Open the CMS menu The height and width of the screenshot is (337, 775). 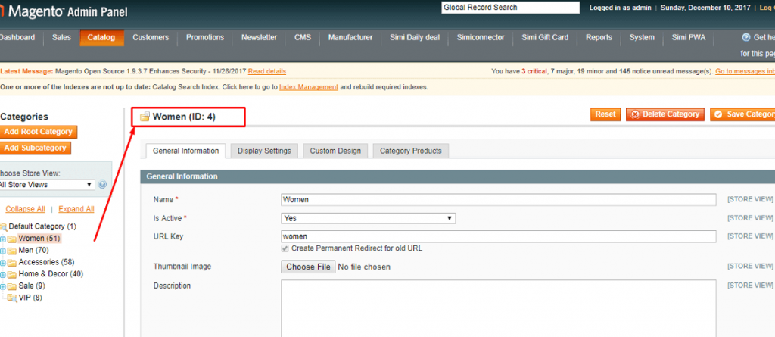click(x=303, y=38)
